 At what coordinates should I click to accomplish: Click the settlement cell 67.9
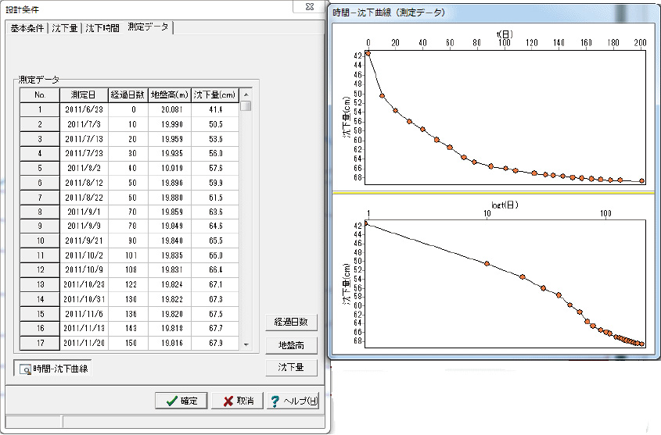(x=215, y=343)
